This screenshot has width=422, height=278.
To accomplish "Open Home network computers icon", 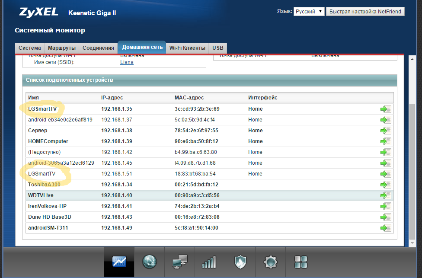I will click(179, 262).
